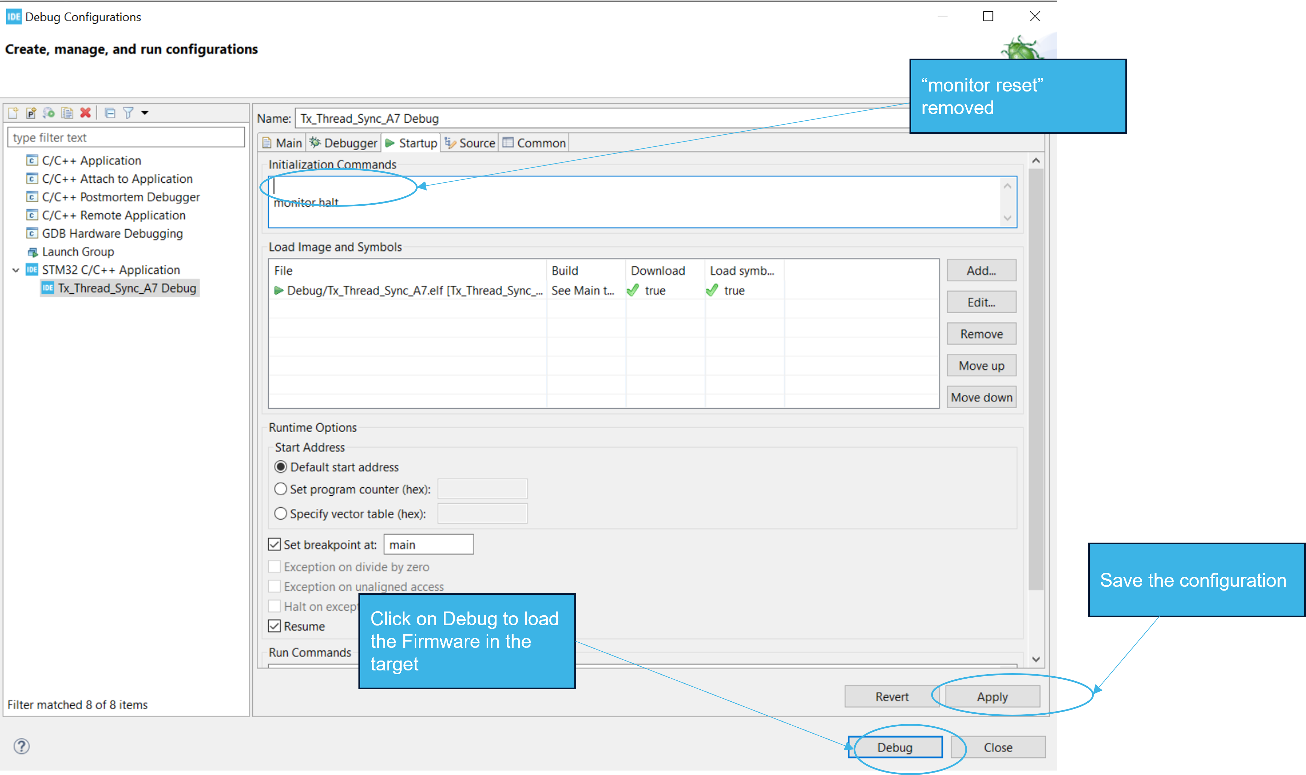The image size is (1306, 775).
Task: Click the type filter text field
Action: click(126, 137)
